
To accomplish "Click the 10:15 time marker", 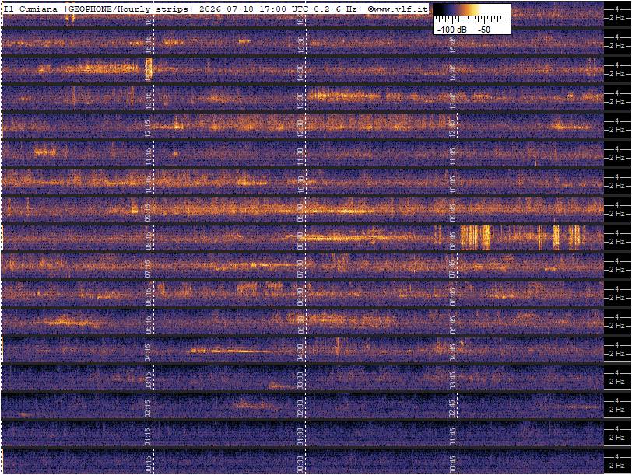I will [148, 185].
